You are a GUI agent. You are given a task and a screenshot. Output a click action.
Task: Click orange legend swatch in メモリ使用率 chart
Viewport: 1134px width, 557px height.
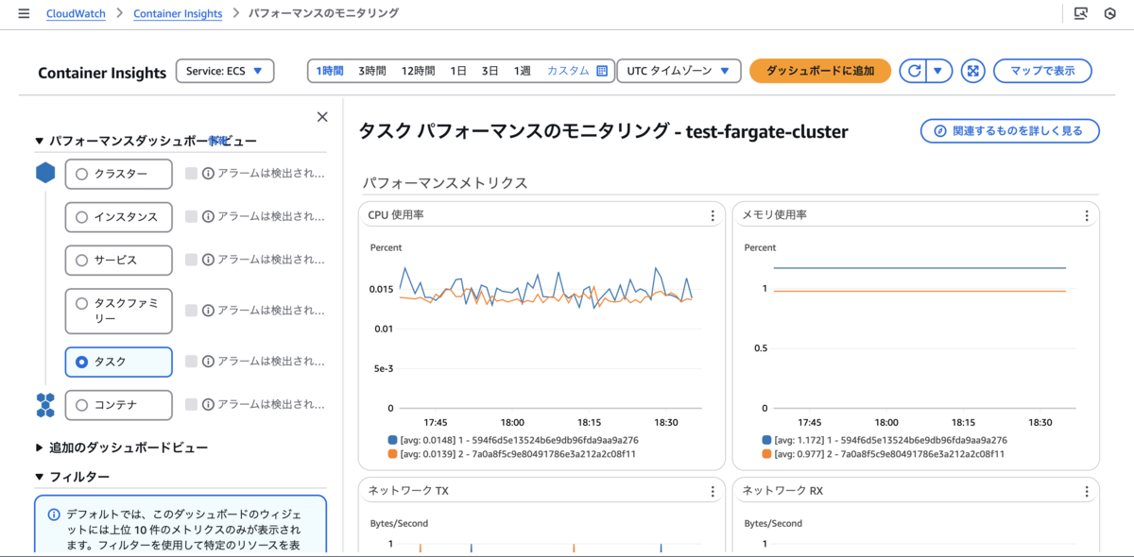click(766, 454)
